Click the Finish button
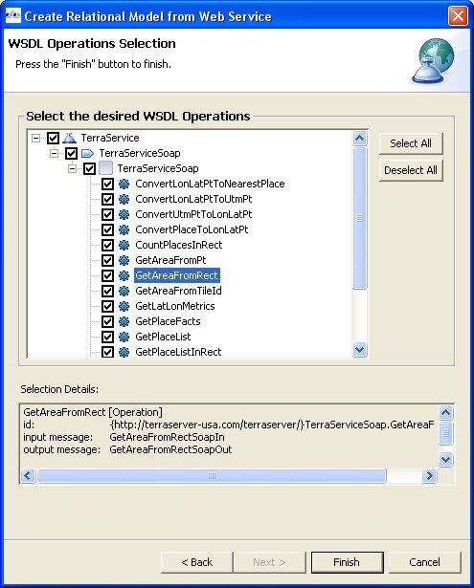474x588 pixels. pyautogui.click(x=347, y=562)
